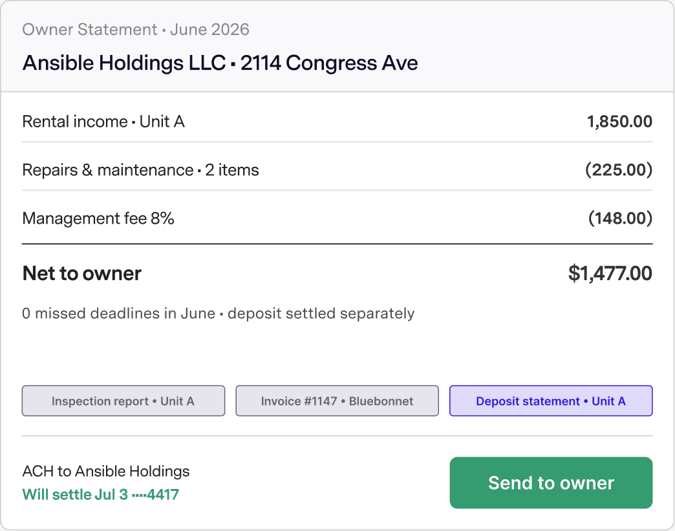This screenshot has width=675, height=531.
Task: Select the Deposit statement Unit A chip
Action: [x=551, y=401]
